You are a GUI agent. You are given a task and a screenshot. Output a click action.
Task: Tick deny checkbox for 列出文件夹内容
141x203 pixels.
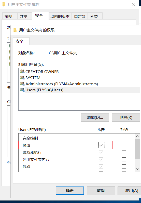(124, 159)
